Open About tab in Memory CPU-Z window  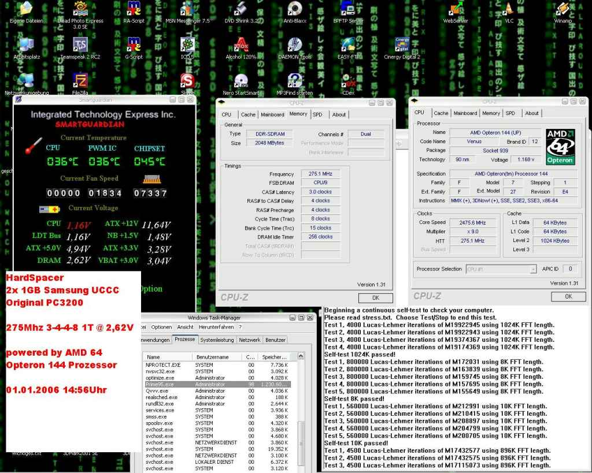pyautogui.click(x=339, y=115)
